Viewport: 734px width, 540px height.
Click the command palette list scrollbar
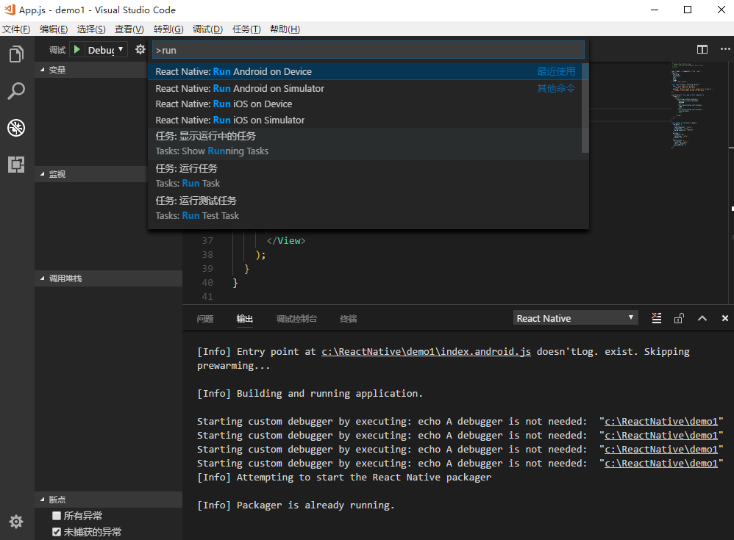click(x=585, y=108)
